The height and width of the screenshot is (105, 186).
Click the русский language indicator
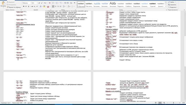(x=30, y=103)
